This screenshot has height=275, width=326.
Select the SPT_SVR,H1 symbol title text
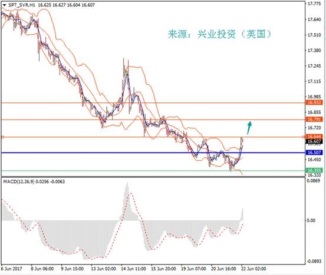coord(22,5)
